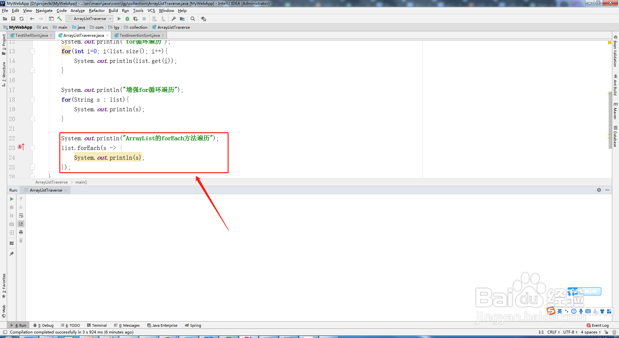Stop the process with toolbar stop square
The height and width of the screenshot is (338, 619).
pyautogui.click(x=144, y=19)
